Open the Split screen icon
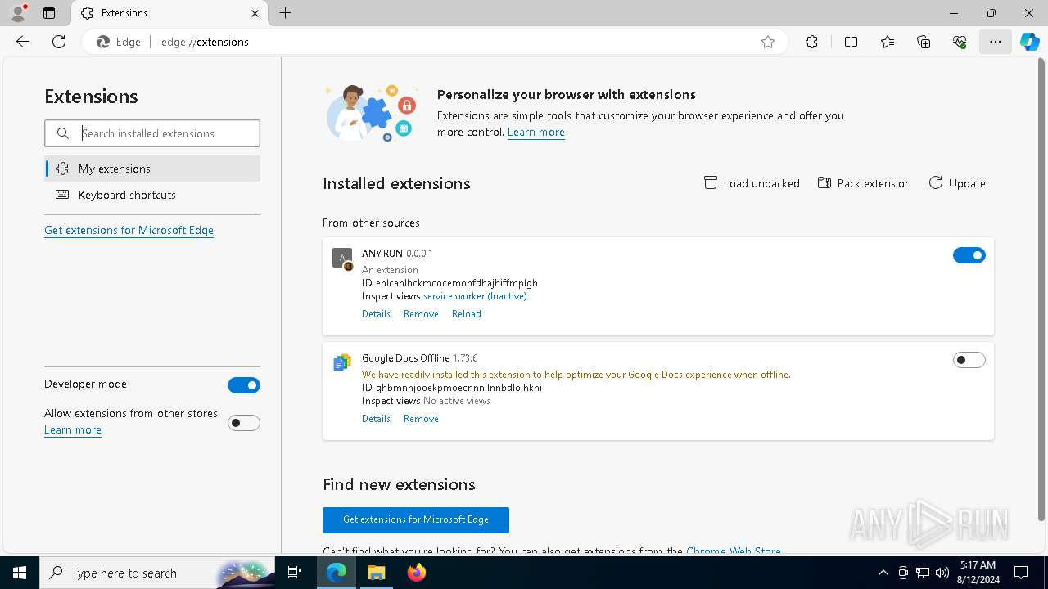This screenshot has height=589, width=1048. pos(851,42)
